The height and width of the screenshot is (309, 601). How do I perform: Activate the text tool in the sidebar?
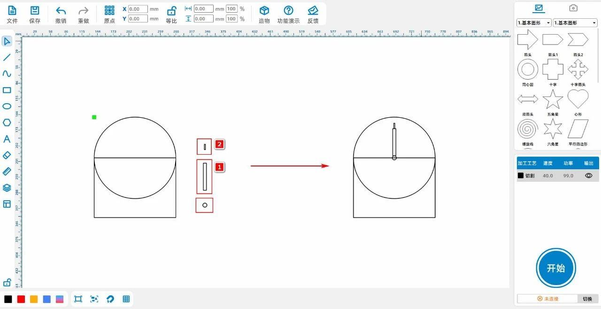click(x=7, y=139)
